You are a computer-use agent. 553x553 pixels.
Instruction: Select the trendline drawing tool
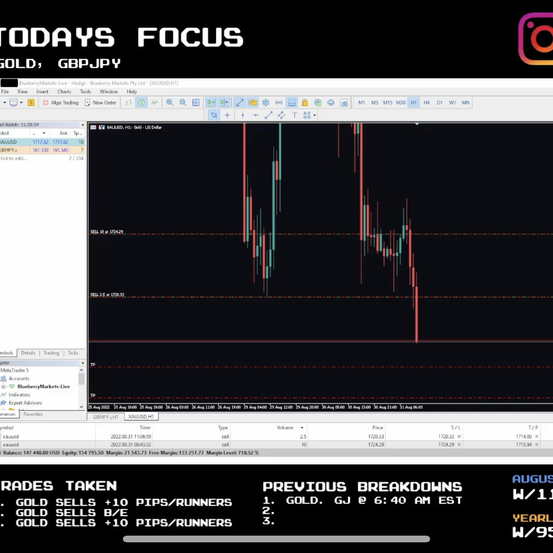tap(268, 115)
